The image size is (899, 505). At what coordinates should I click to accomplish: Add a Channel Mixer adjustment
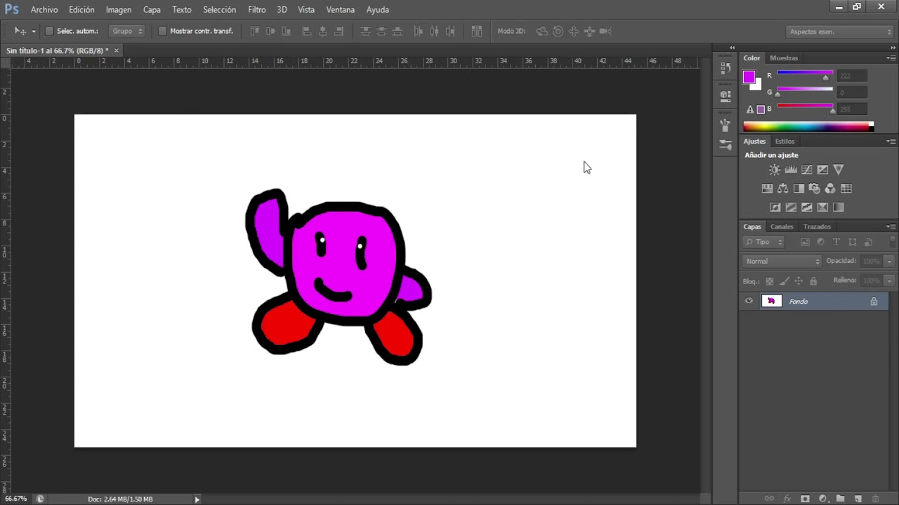click(x=830, y=189)
